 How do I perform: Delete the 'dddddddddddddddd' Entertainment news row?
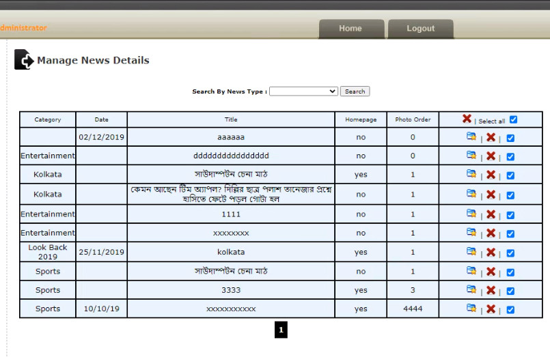pos(491,156)
